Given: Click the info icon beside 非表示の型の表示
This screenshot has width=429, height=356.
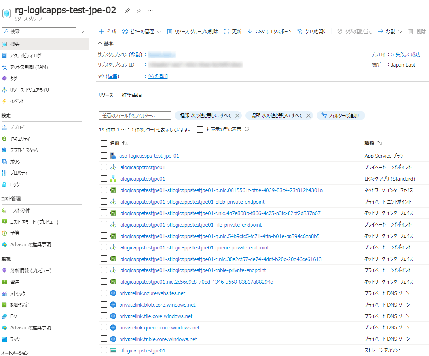Looking at the screenshot, I should 247,129.
